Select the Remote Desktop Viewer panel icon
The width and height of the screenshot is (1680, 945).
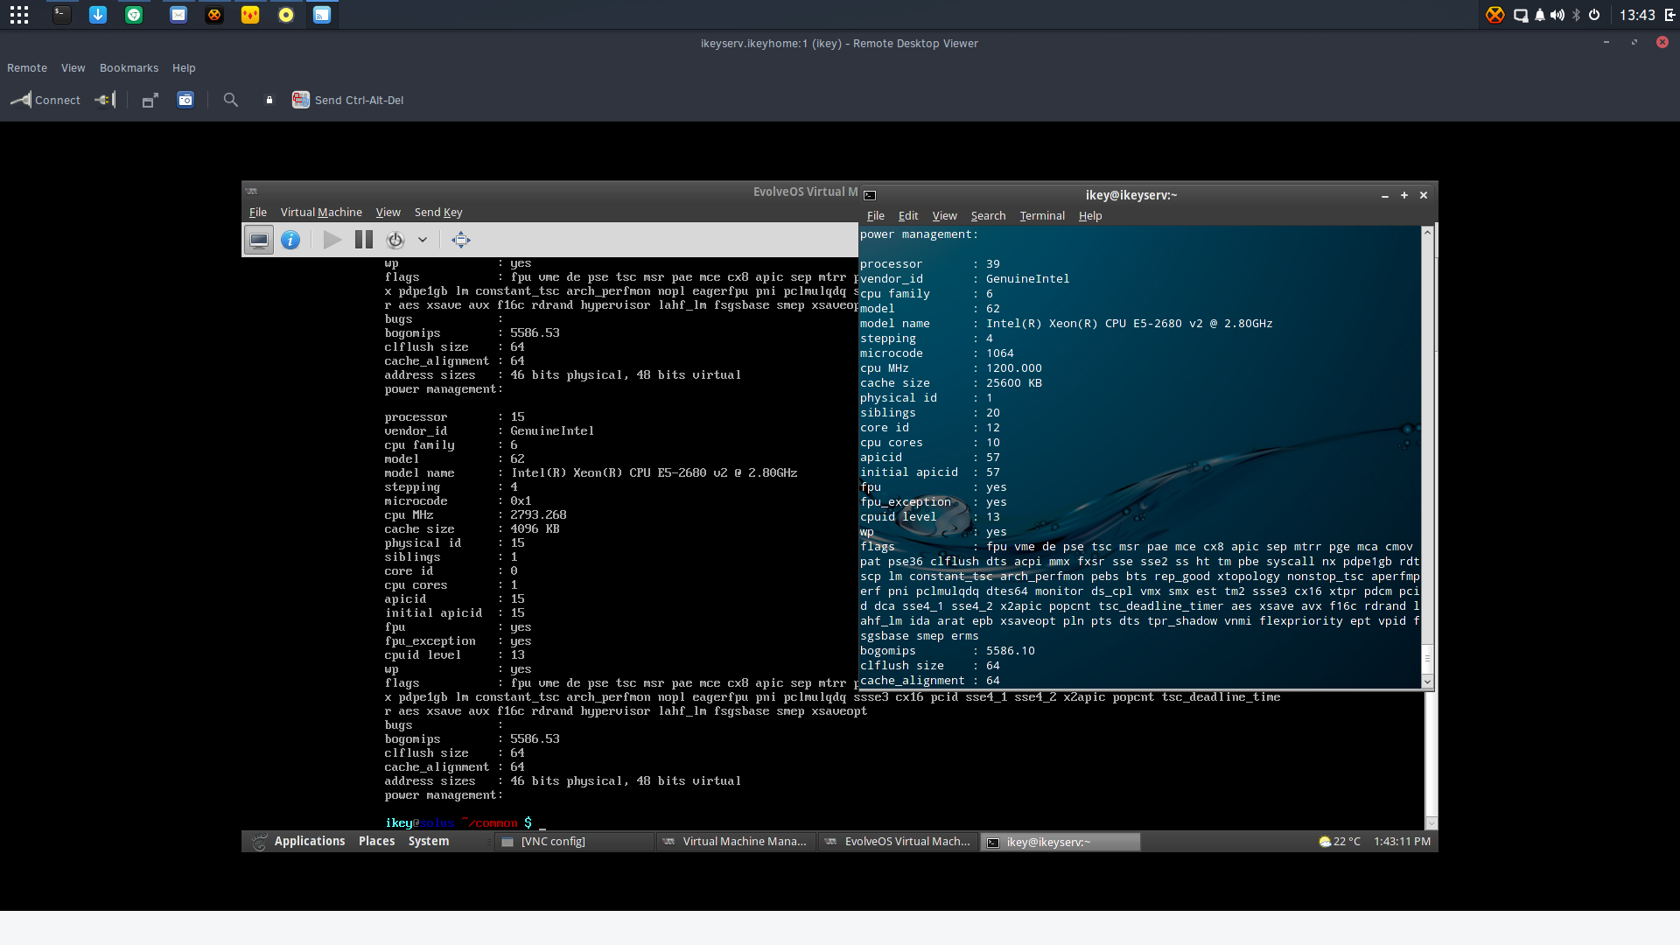click(x=322, y=15)
